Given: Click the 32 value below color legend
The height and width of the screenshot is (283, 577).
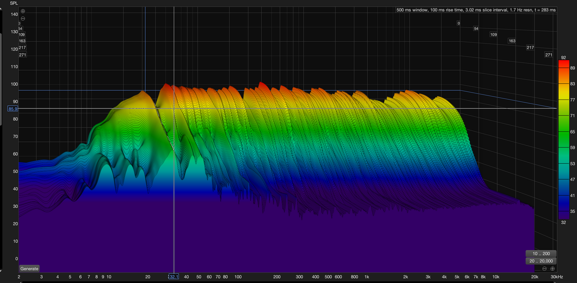Looking at the screenshot, I should click(563, 222).
